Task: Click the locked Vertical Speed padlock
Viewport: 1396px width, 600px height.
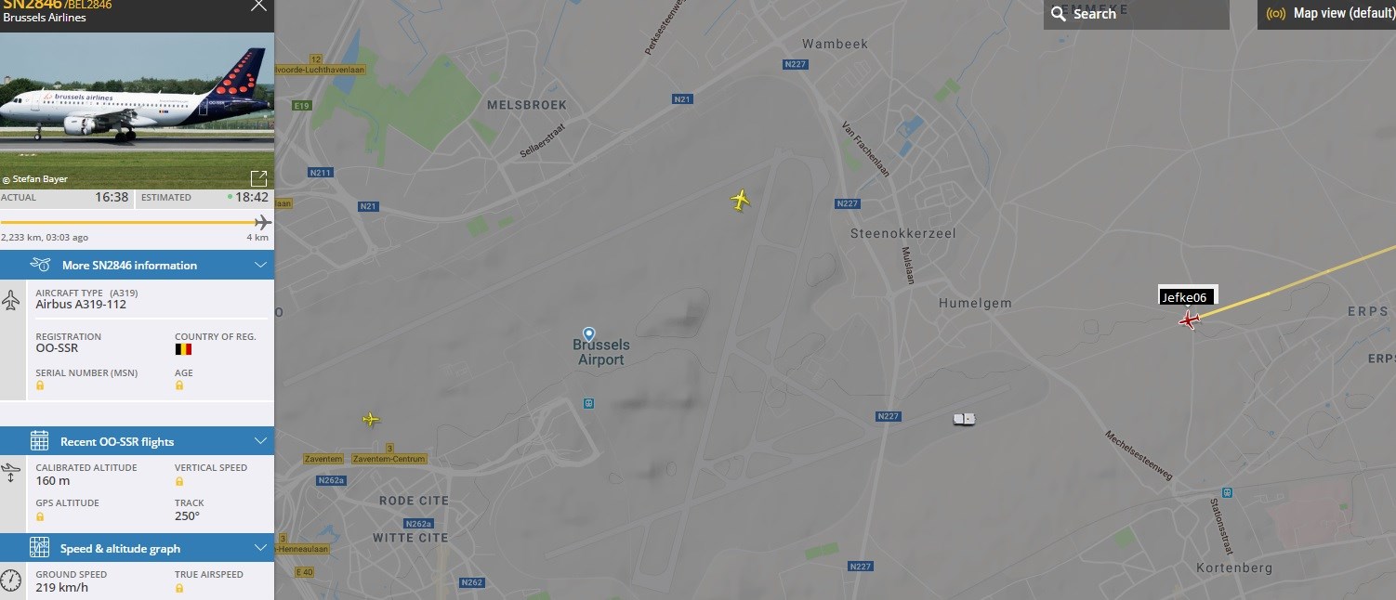Action: click(179, 481)
